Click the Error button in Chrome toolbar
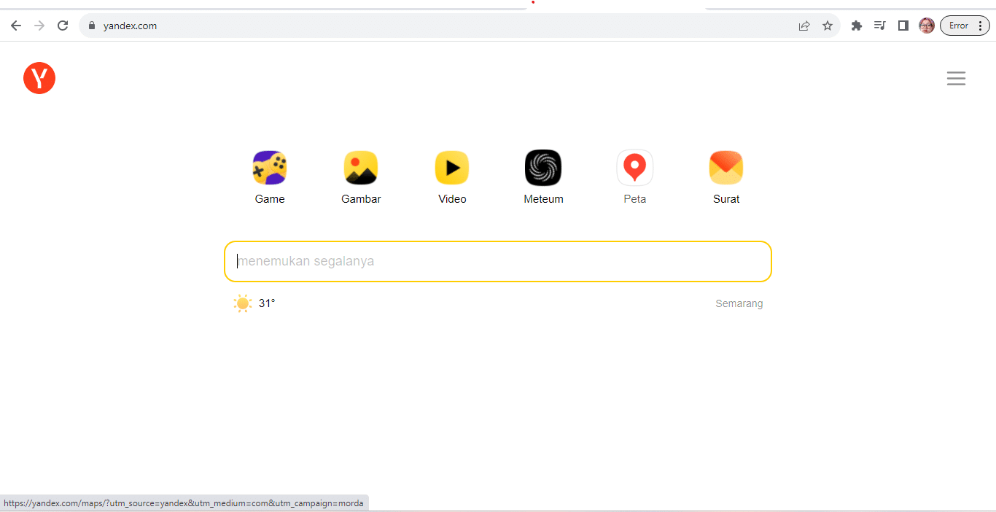Image resolution: width=996 pixels, height=512 pixels. point(965,26)
